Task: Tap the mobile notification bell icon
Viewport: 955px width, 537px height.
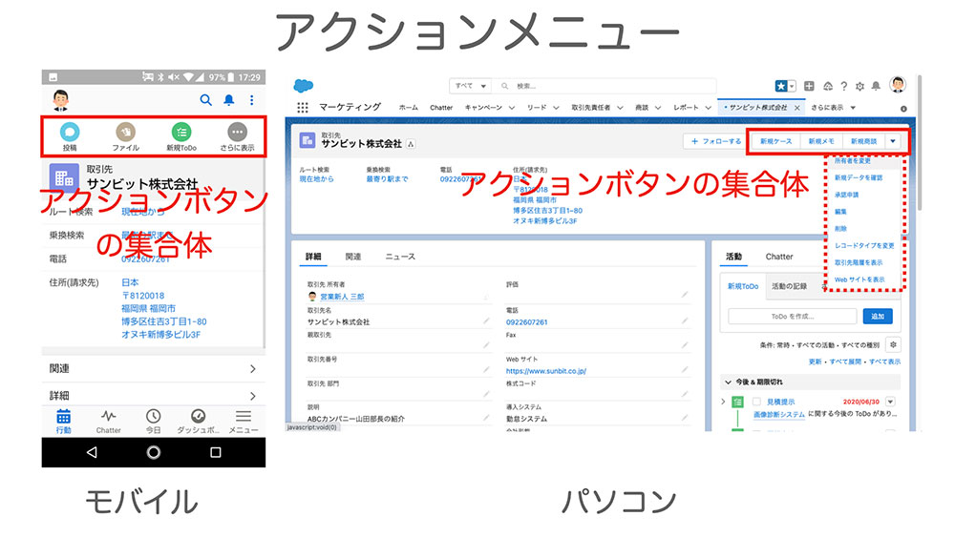Action: [x=229, y=100]
